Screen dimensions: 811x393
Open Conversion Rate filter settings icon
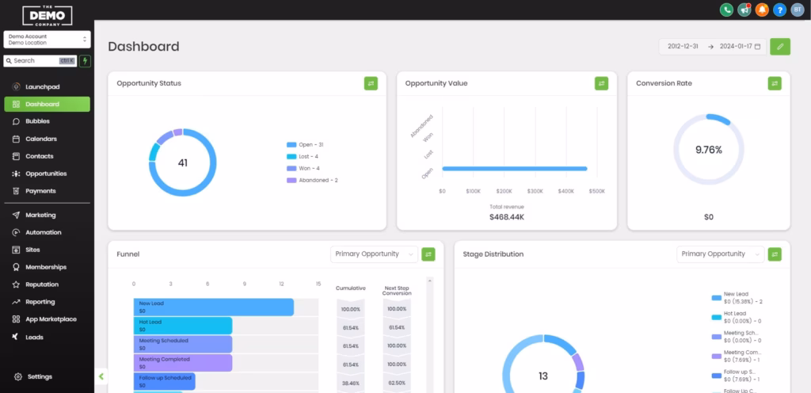click(774, 83)
